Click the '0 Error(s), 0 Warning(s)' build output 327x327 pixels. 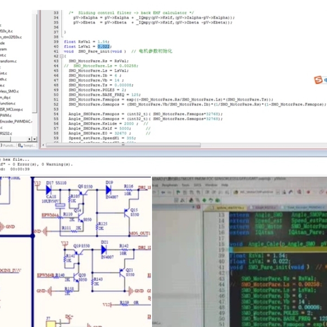tap(45, 165)
